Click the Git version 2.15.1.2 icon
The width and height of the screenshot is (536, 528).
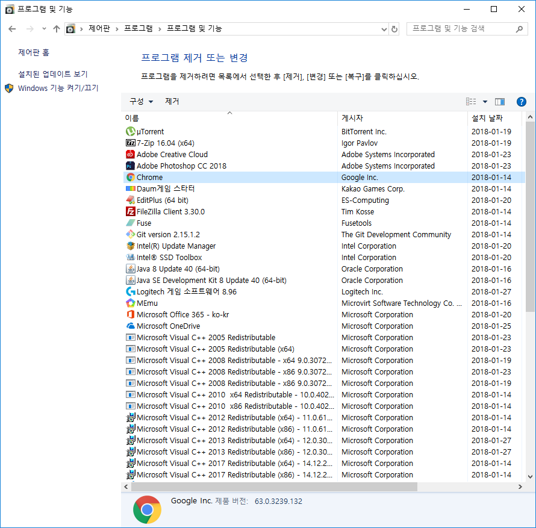(130, 234)
